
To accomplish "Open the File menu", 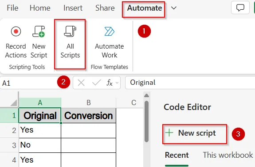I will pyautogui.click(x=12, y=8).
